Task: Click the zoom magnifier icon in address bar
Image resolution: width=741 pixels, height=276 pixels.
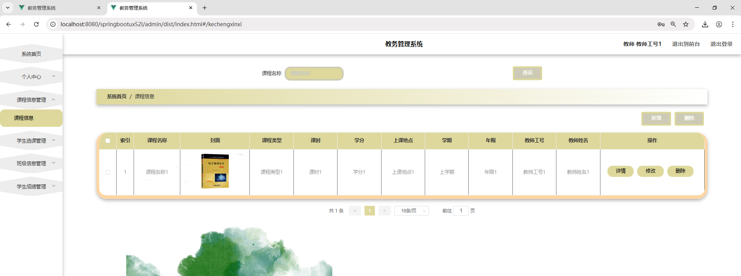Action: pyautogui.click(x=673, y=24)
